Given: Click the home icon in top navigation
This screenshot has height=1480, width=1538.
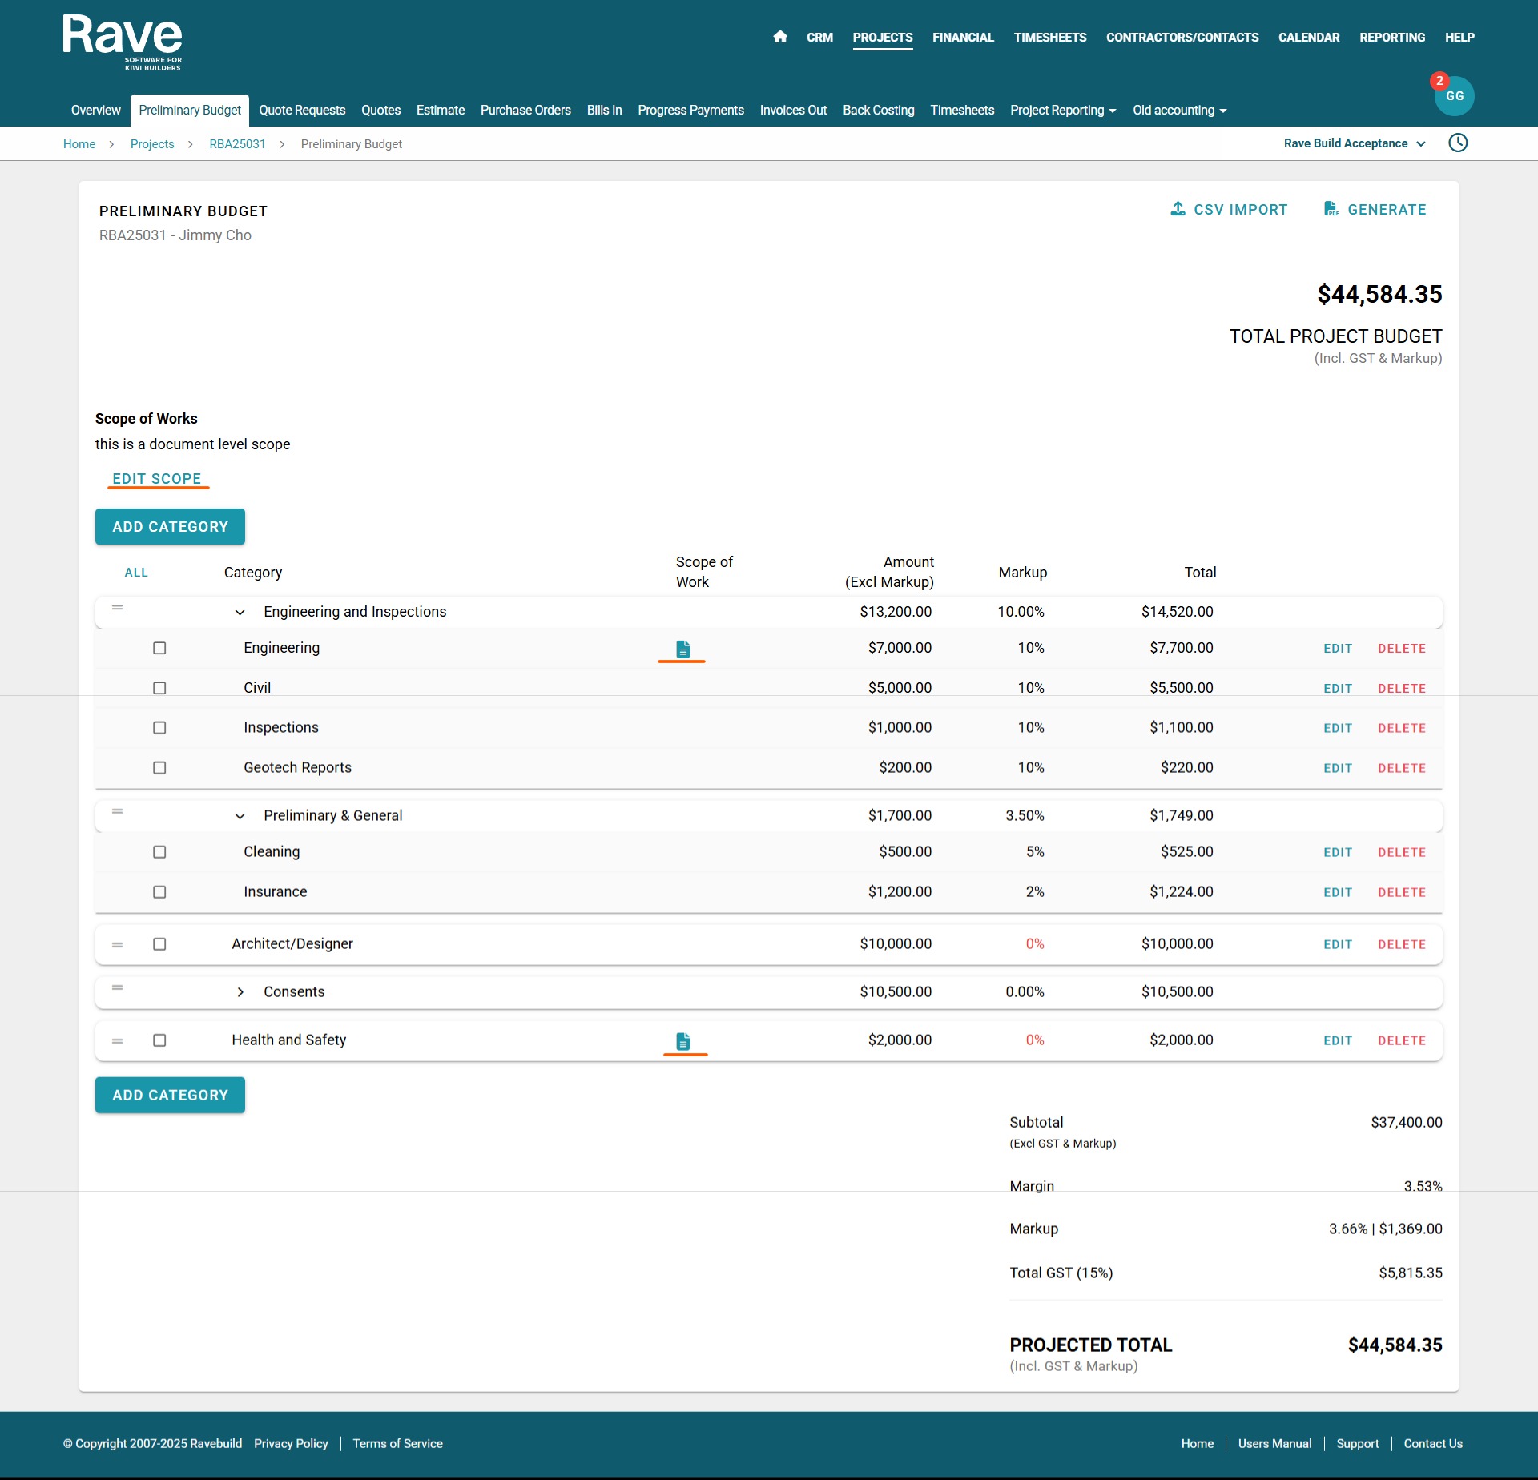Looking at the screenshot, I should [780, 37].
